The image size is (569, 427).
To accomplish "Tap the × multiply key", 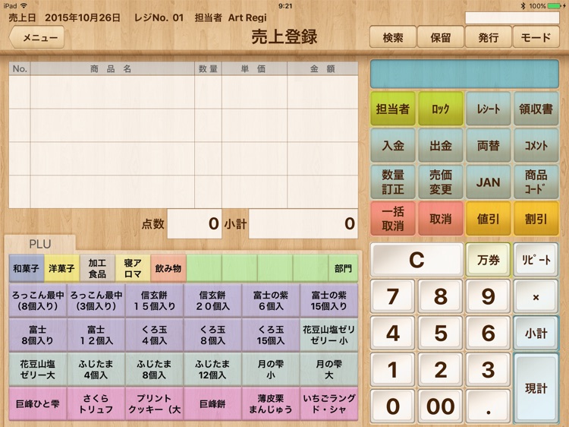I will (536, 296).
